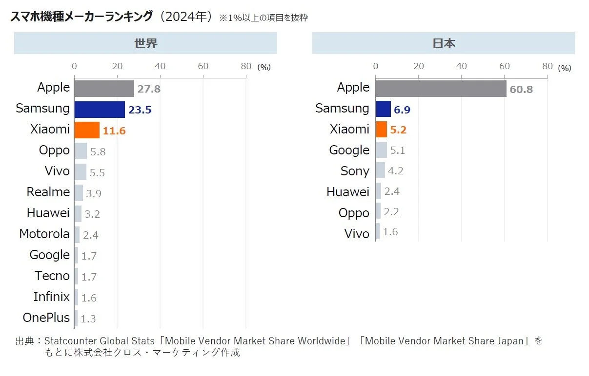
Task: Click the Infinix label
Action: [x=52, y=297]
